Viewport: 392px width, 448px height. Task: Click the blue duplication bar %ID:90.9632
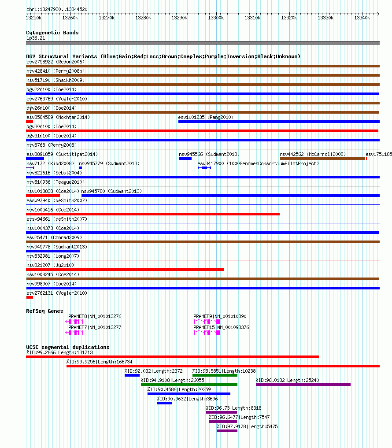coord(165,403)
